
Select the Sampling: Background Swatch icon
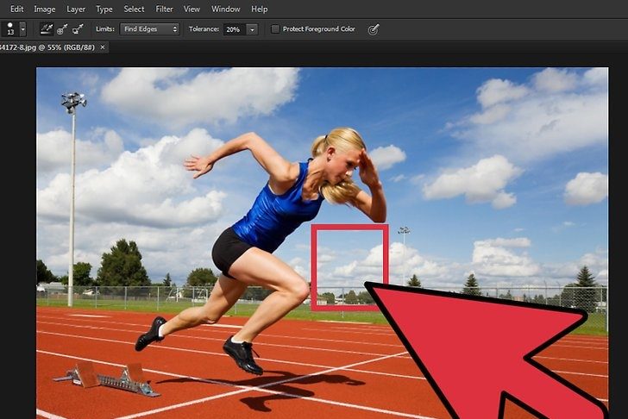tap(78, 29)
